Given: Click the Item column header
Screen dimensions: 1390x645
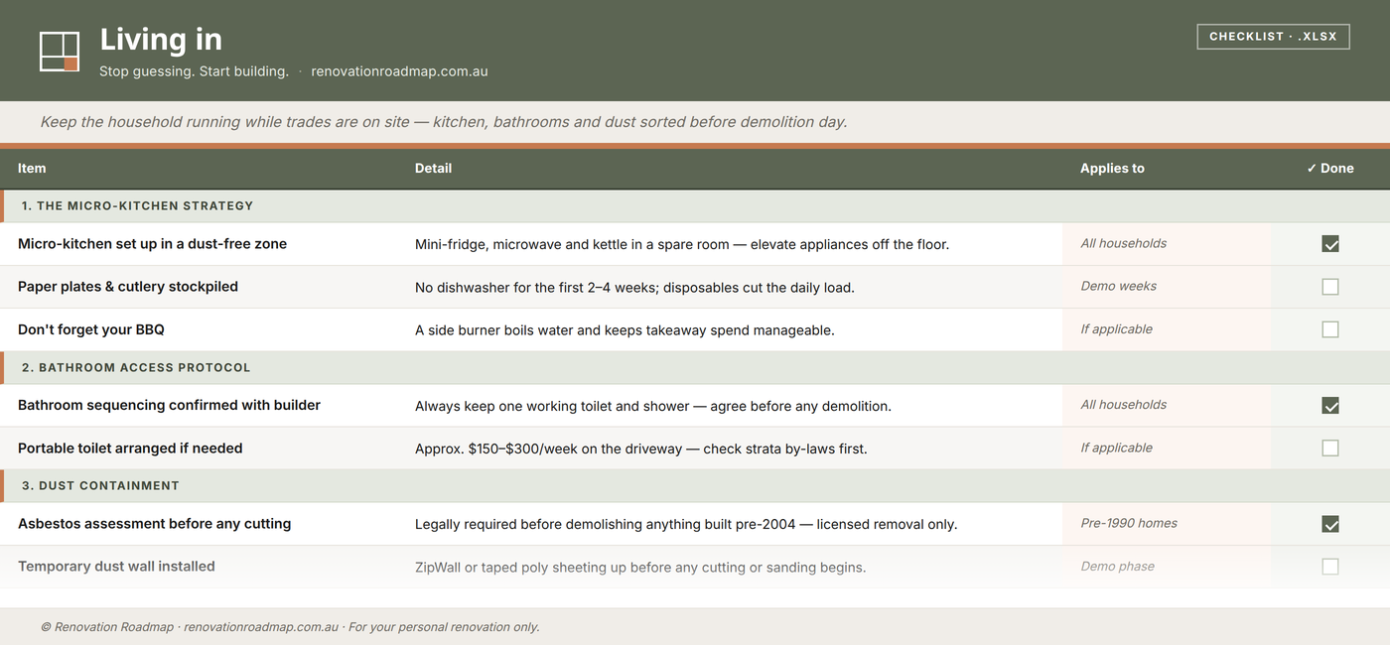Looking at the screenshot, I should point(32,169).
